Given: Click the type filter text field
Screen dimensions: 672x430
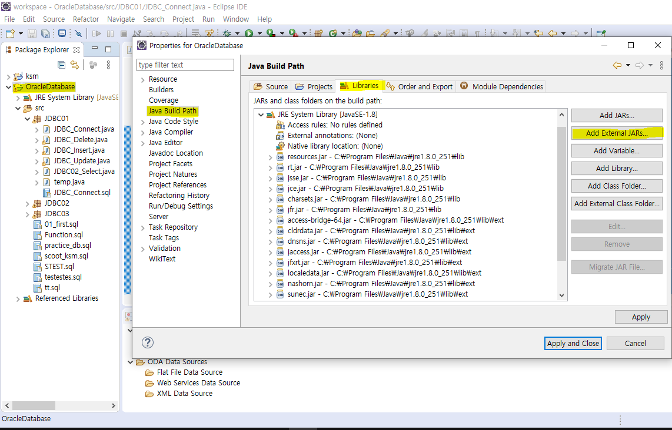Looking at the screenshot, I should point(185,65).
